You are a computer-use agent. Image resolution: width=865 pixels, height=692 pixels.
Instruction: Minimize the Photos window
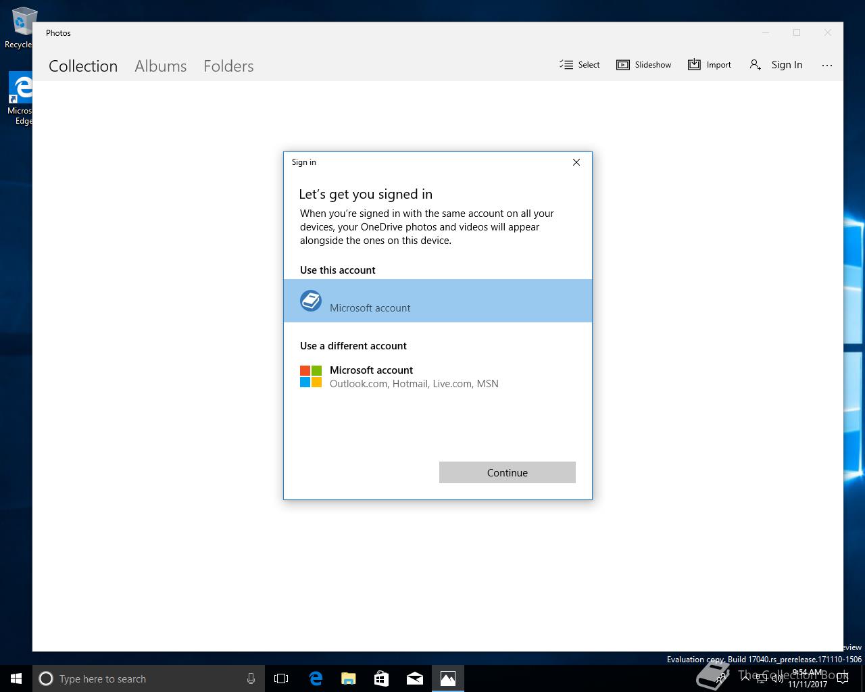(766, 32)
